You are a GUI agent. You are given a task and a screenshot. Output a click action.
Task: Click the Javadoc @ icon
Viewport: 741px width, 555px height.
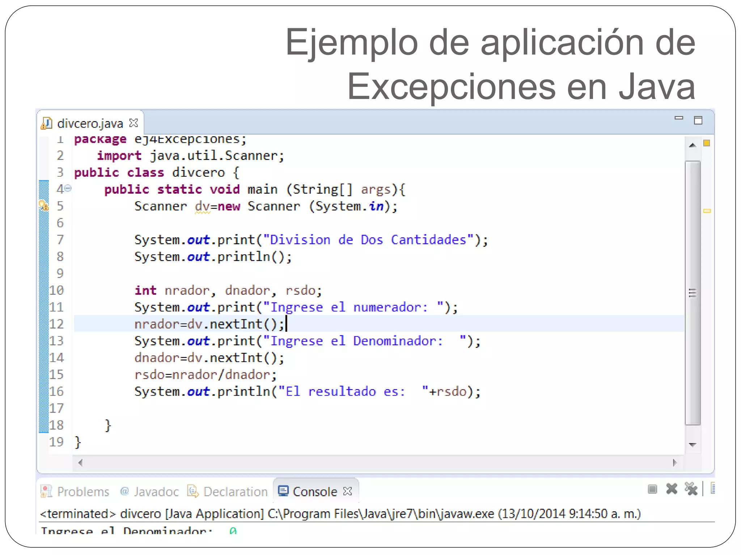(124, 491)
